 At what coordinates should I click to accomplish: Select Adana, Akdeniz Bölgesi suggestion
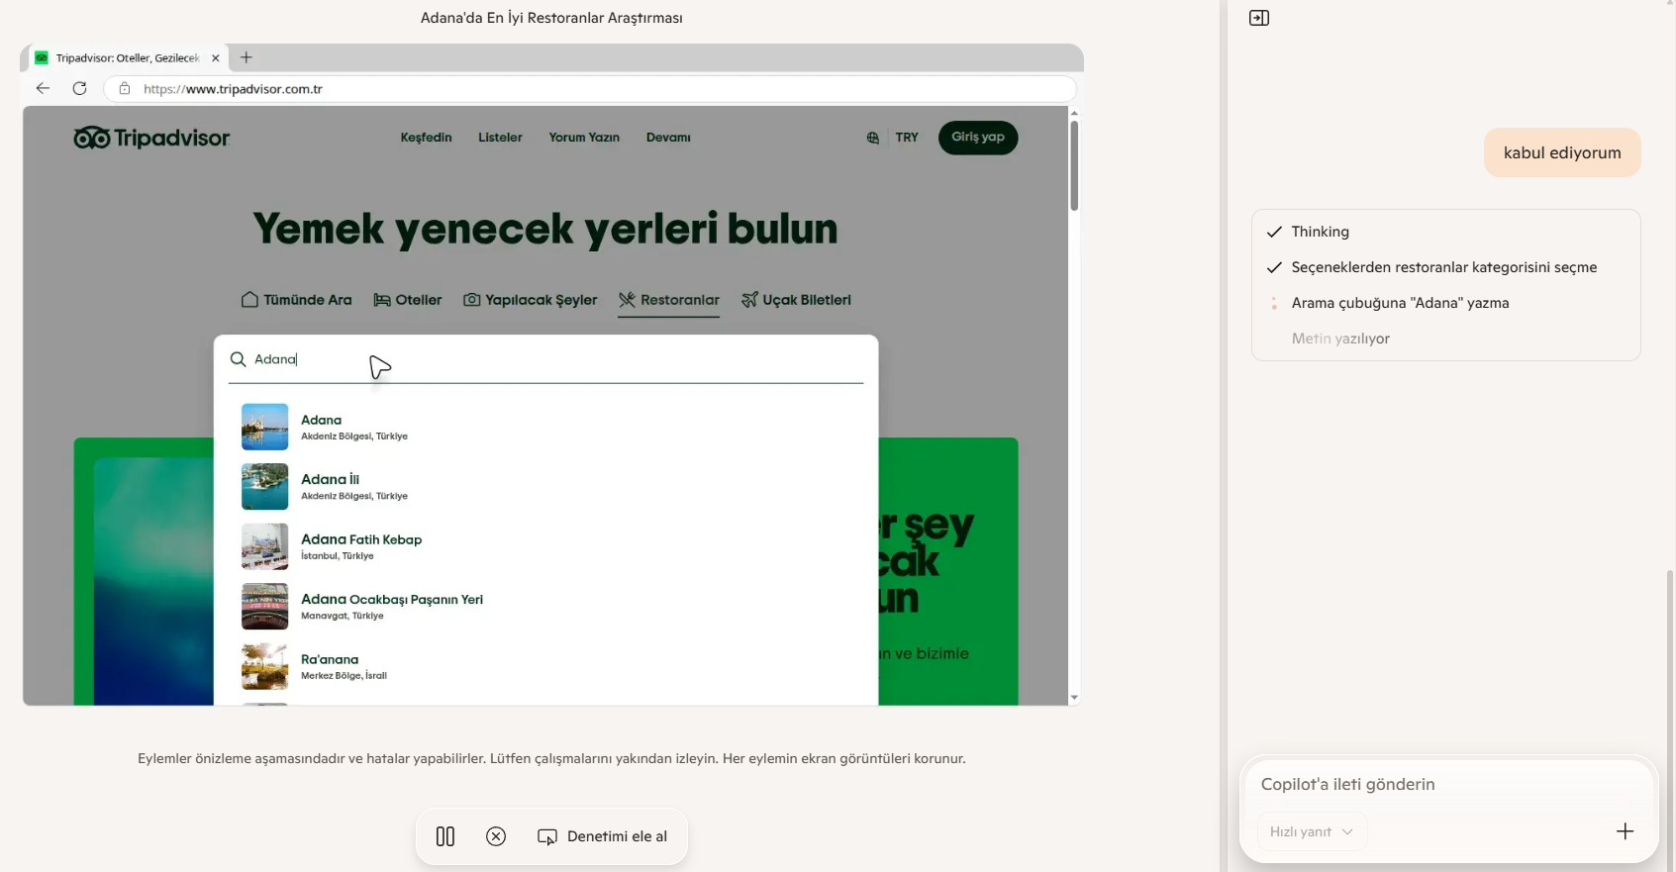click(545, 427)
